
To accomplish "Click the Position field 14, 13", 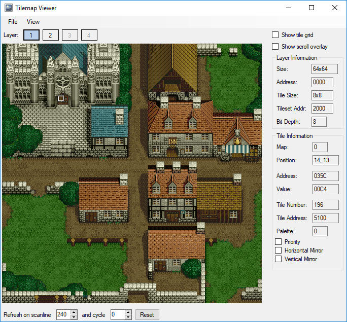I will (326, 160).
